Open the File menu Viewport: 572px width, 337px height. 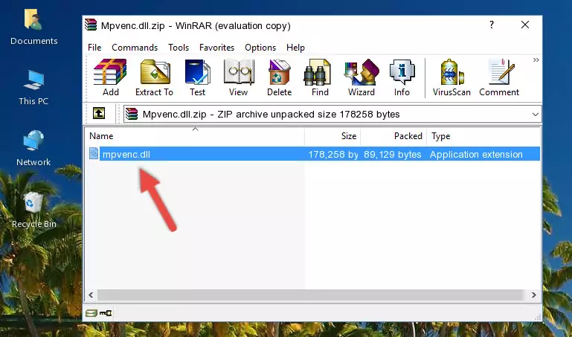click(x=94, y=48)
